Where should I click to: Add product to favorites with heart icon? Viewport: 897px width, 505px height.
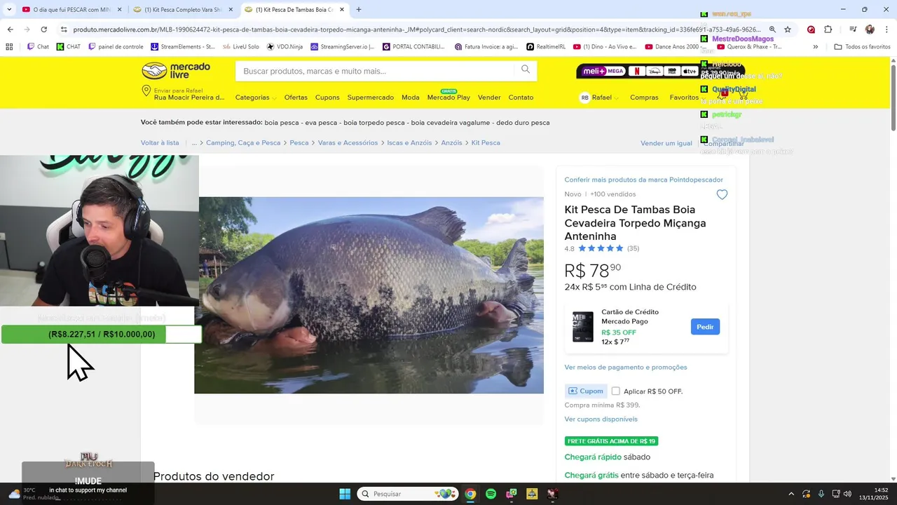[x=722, y=194]
